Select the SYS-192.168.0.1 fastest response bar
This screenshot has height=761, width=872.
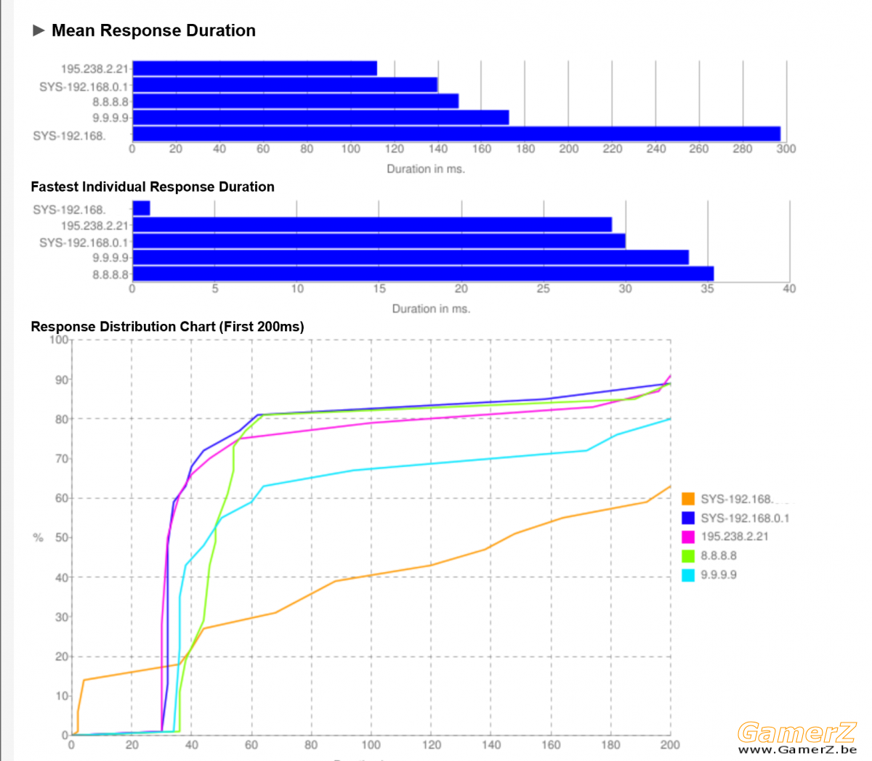pos(379,241)
